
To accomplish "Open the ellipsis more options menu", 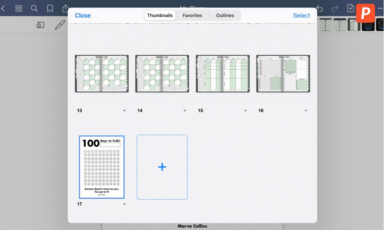I will pos(381,8).
